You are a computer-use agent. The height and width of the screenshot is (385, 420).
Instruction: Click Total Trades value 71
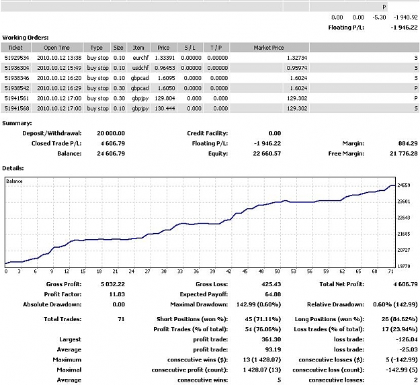[x=122, y=319]
